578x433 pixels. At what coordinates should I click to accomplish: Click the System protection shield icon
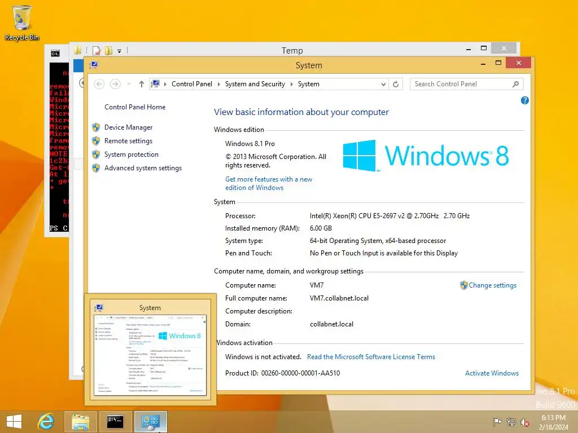point(96,154)
